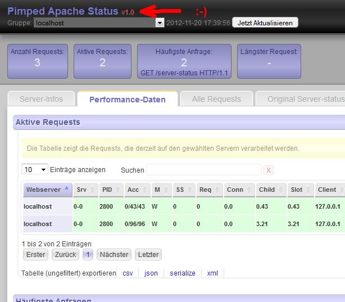The width and height of the screenshot is (345, 302).
Task: Sort table by Child column
Action: [271, 190]
